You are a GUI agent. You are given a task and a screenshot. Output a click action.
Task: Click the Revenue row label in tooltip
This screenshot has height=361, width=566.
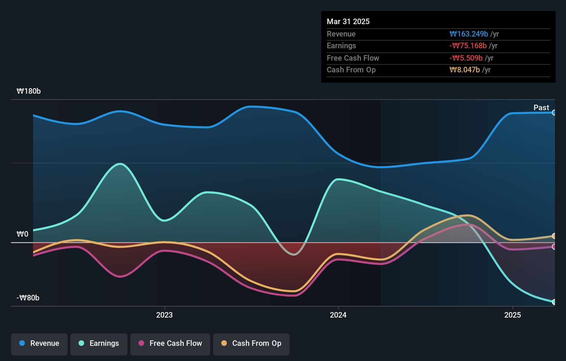click(x=341, y=34)
